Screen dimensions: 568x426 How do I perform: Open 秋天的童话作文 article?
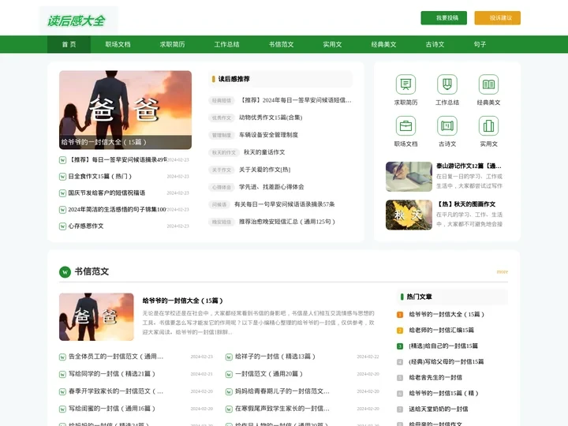[x=264, y=152]
